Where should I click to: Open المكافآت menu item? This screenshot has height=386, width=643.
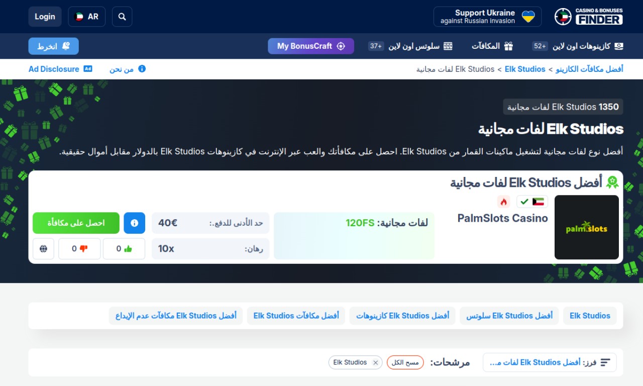point(492,46)
